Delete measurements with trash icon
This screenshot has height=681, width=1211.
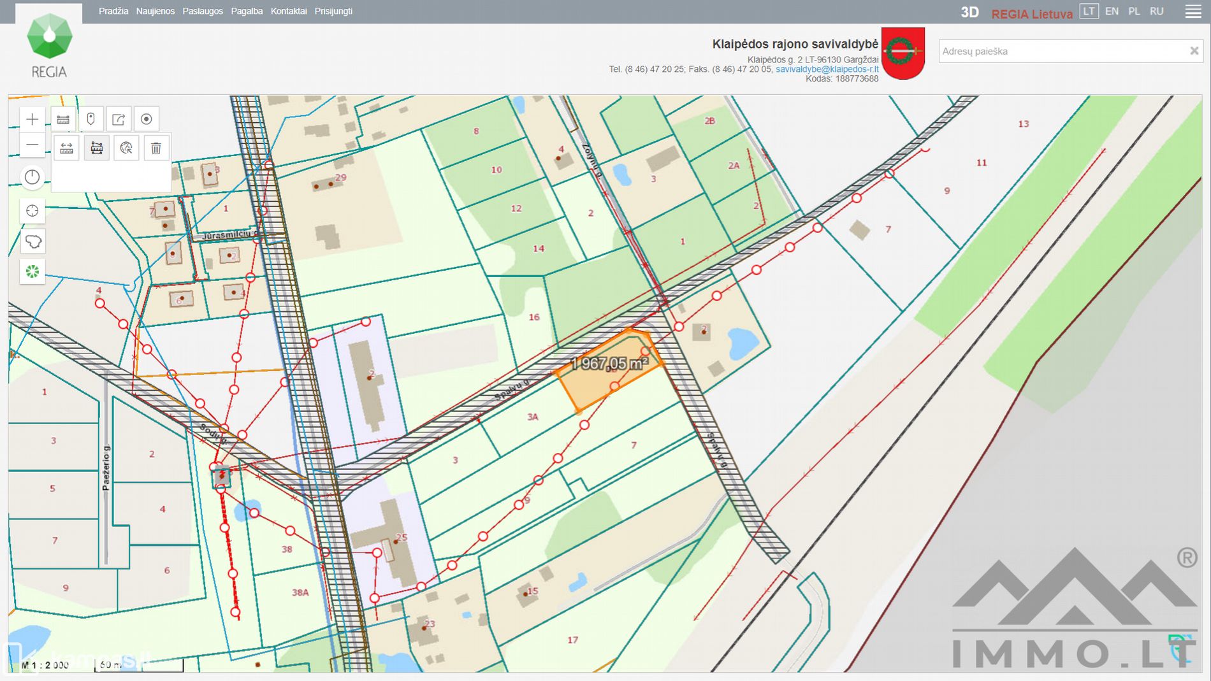coord(156,148)
